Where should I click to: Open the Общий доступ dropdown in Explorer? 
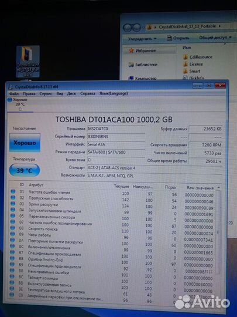click(215, 38)
